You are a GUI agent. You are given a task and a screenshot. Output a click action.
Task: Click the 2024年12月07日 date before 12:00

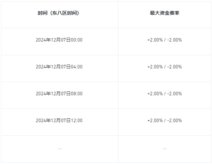coord(53,120)
